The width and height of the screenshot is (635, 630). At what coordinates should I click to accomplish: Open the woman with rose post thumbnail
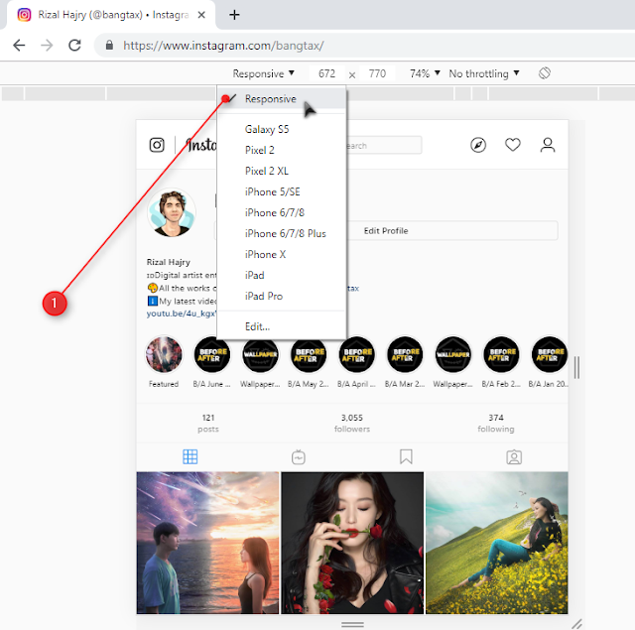click(x=352, y=543)
